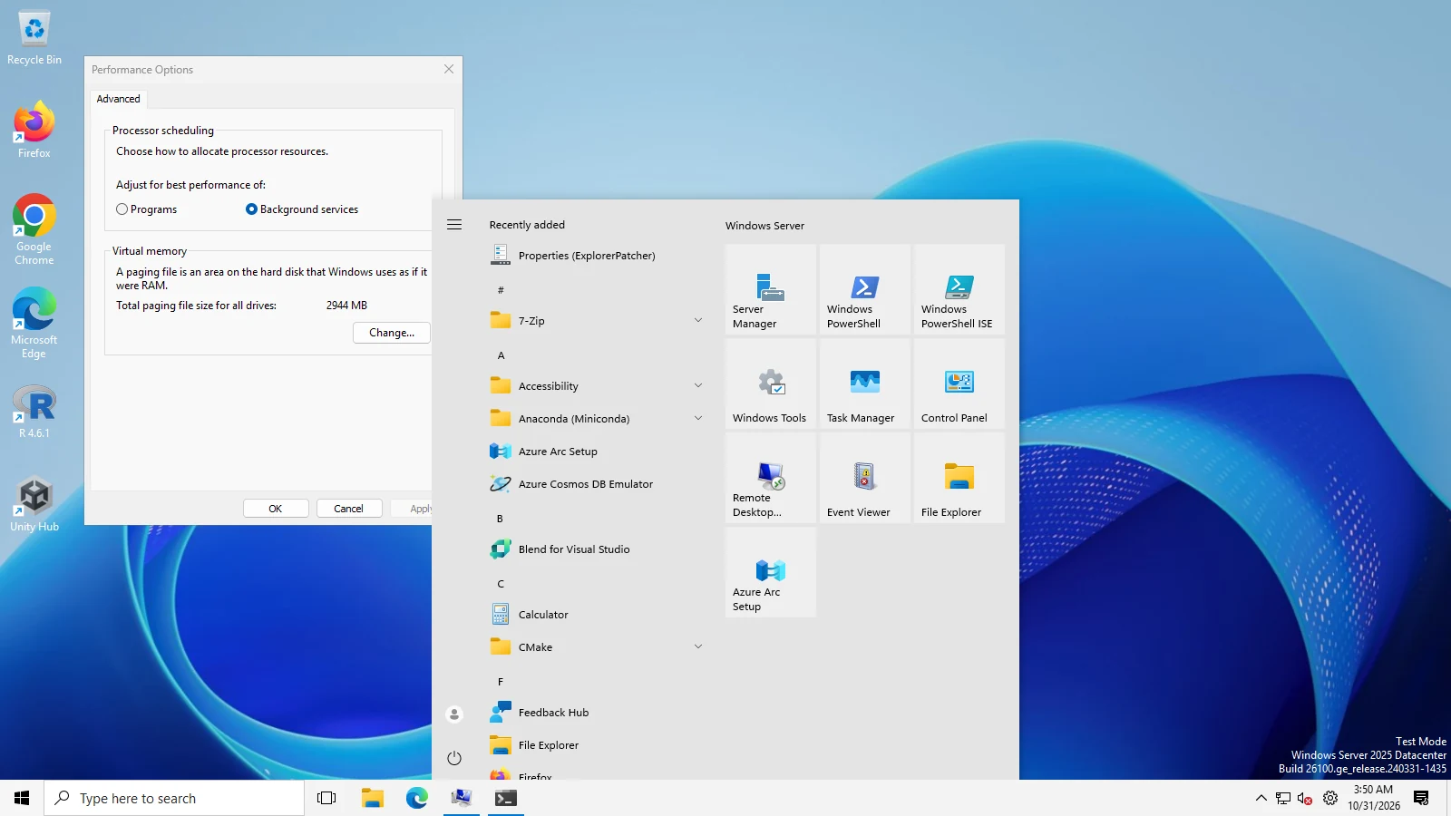The width and height of the screenshot is (1451, 816).
Task: Click the muted volume tray icon
Action: click(1305, 799)
